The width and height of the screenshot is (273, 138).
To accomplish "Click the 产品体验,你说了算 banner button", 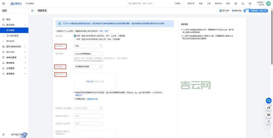I will (256, 11).
